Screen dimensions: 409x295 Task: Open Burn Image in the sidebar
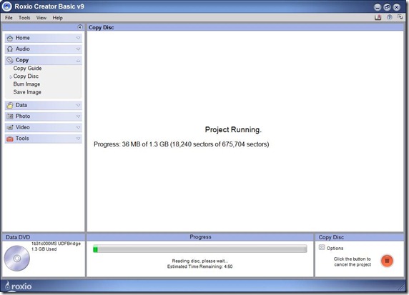(x=26, y=84)
